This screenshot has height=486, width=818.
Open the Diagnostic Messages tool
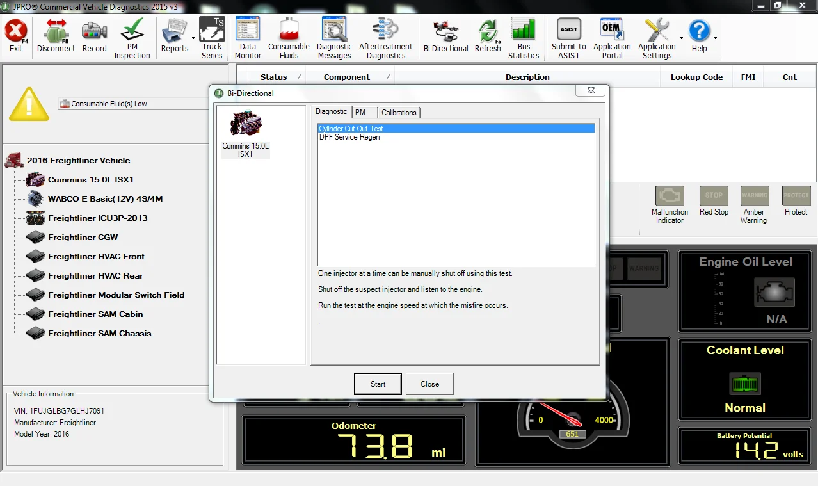point(334,38)
